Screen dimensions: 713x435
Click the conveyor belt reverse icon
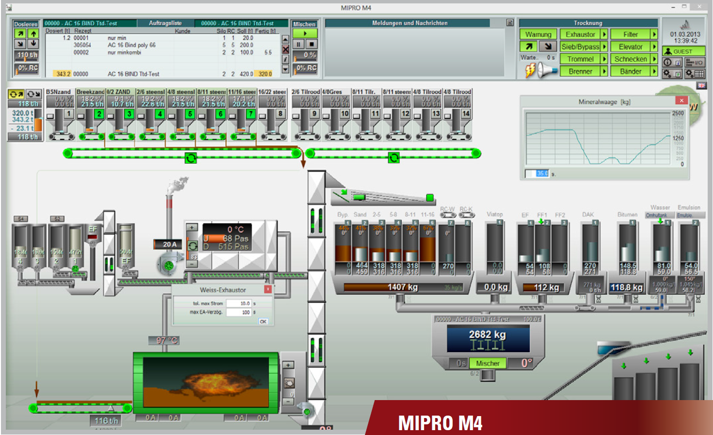coord(190,158)
